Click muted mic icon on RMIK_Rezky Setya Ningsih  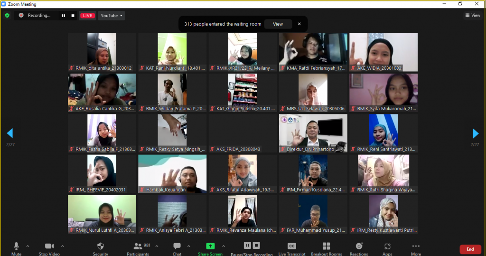(141, 149)
